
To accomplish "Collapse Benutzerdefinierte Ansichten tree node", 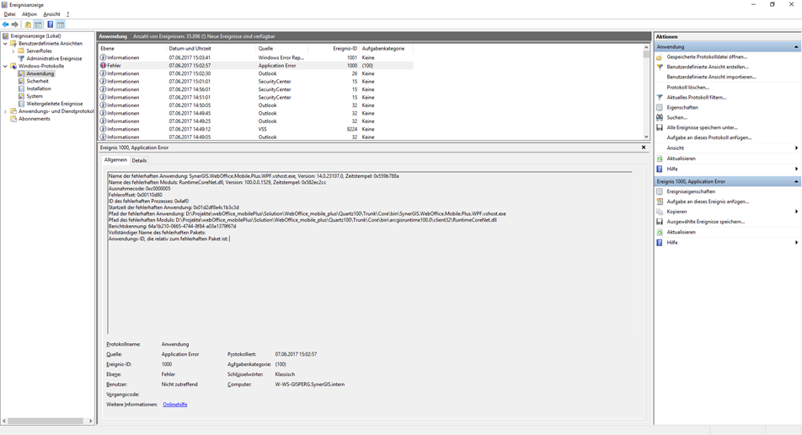I will [6, 44].
